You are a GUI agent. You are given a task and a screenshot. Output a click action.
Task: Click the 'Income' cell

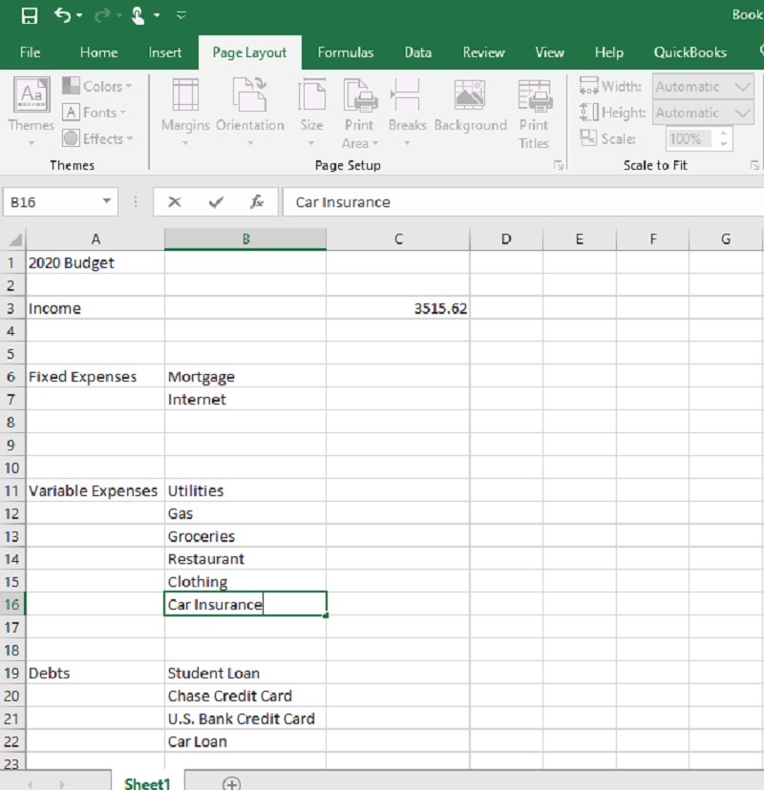[x=95, y=308]
